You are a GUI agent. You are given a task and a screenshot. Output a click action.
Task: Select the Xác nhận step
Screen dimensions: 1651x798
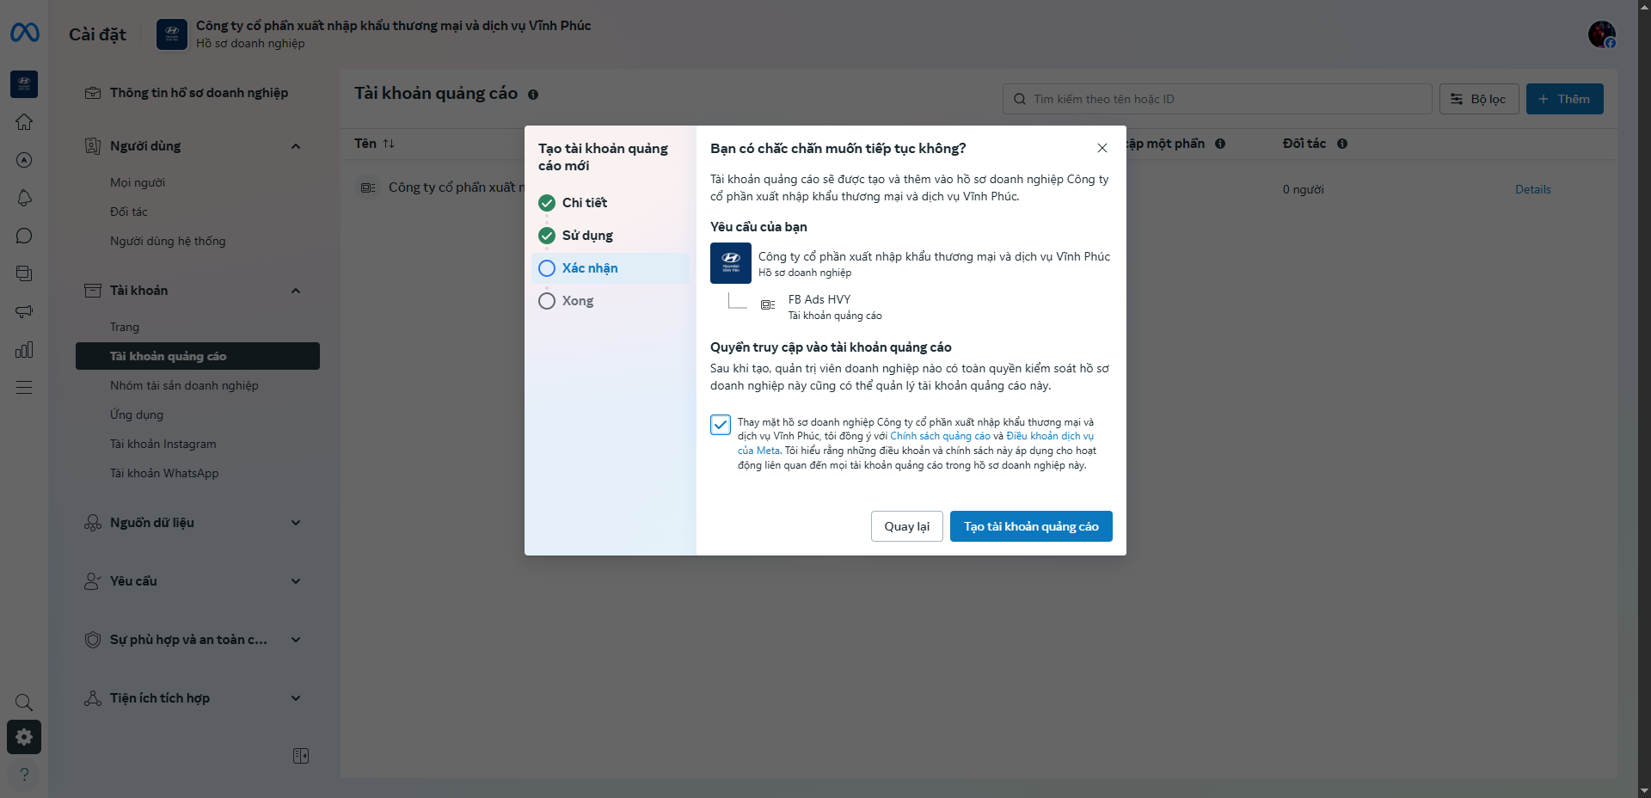590,268
